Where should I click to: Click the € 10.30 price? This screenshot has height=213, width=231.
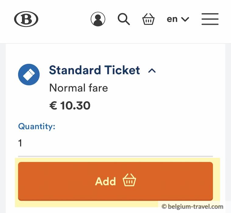[70, 106]
